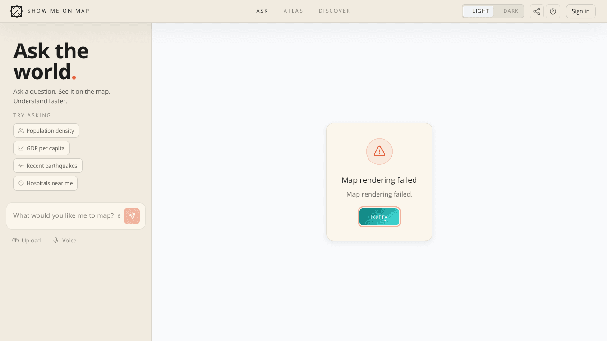Image resolution: width=607 pixels, height=341 pixels.
Task: Click the share icon in header
Action: 537,11
